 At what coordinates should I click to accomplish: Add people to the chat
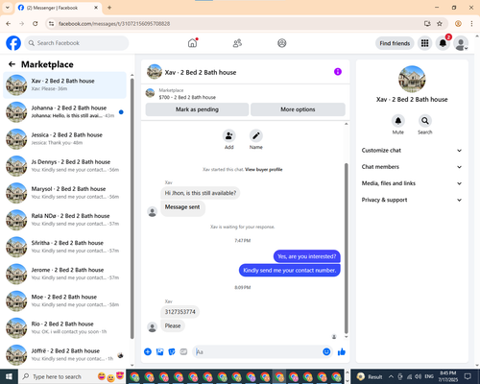click(229, 135)
